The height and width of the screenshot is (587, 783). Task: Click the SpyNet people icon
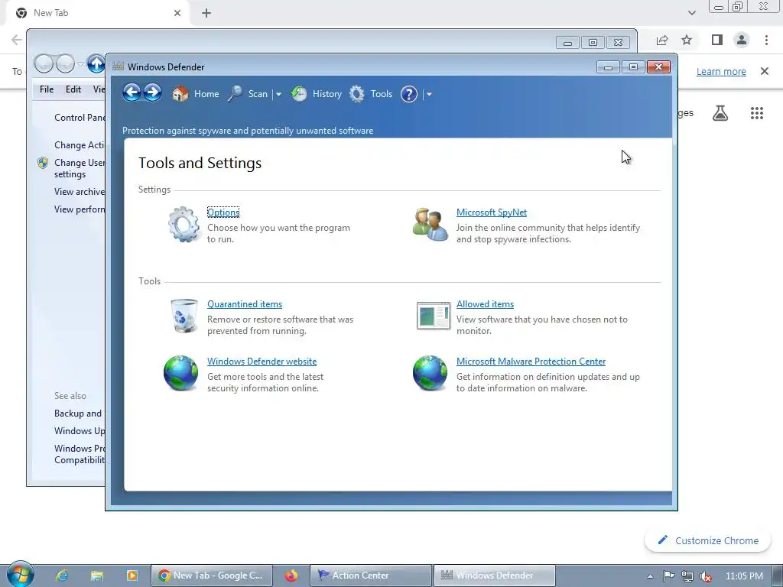430,225
